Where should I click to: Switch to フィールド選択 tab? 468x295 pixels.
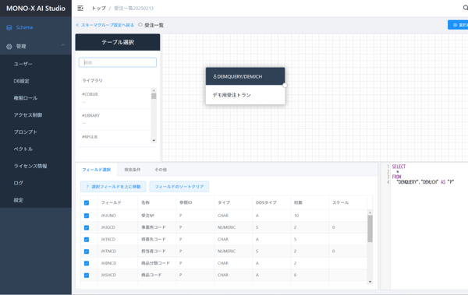(x=97, y=170)
